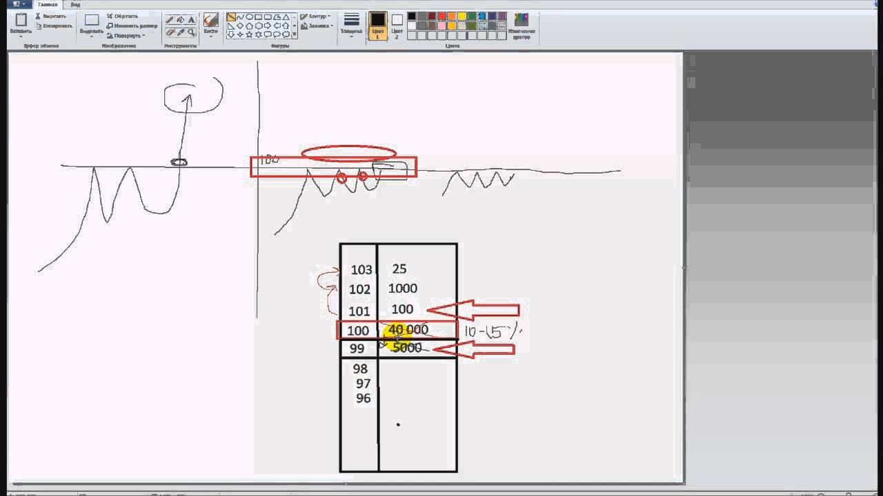
Task: Pick the black color swatch
Action: tap(412, 16)
